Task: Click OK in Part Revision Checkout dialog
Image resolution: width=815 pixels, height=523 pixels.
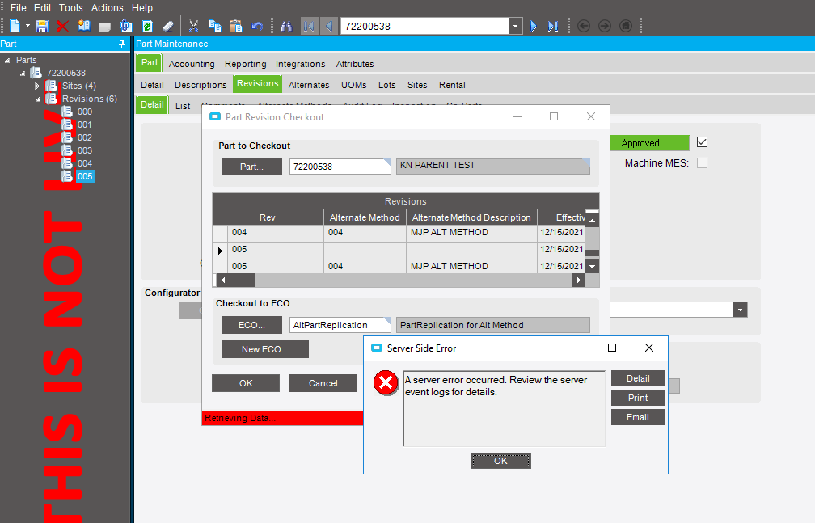Action: tap(246, 383)
